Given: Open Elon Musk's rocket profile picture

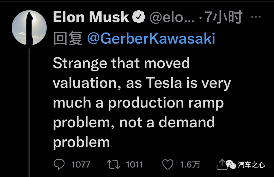Looking at the screenshot, I should tap(29, 28).
